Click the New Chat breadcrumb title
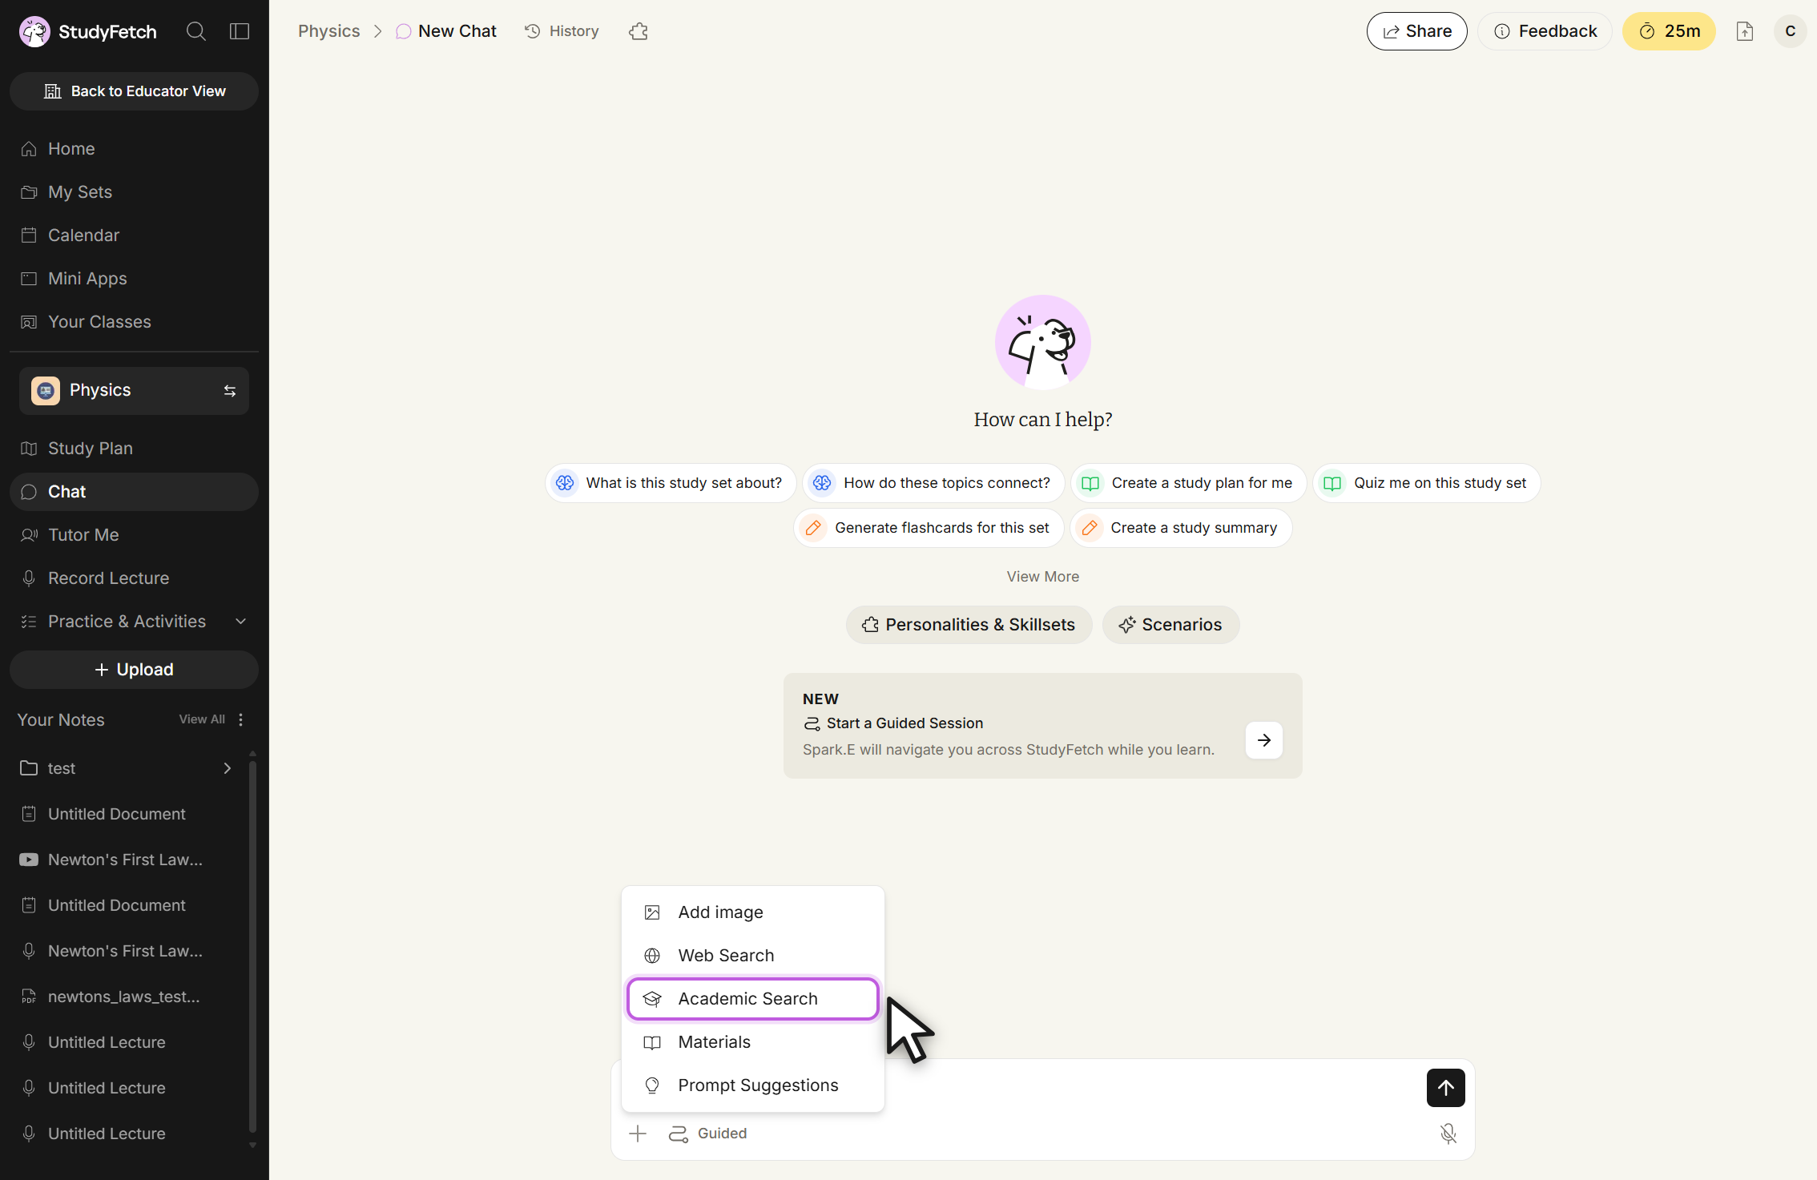 click(x=446, y=31)
